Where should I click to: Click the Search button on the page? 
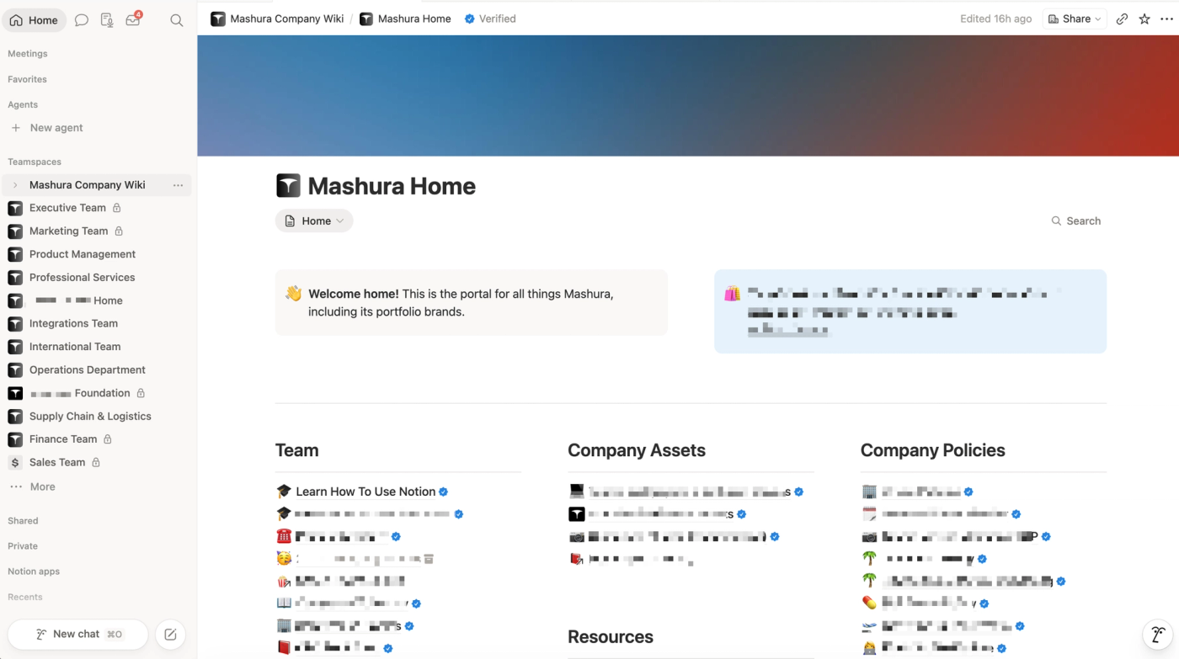pos(1076,221)
